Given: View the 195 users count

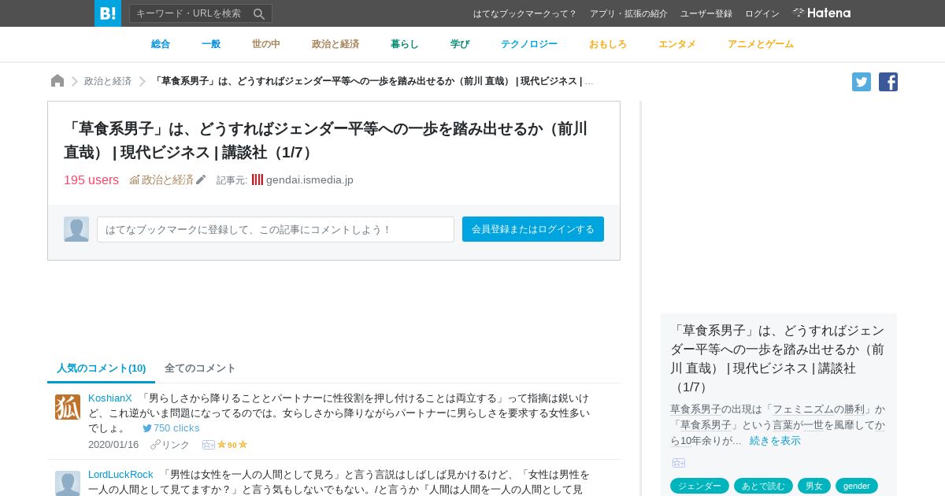Looking at the screenshot, I should 91,180.
